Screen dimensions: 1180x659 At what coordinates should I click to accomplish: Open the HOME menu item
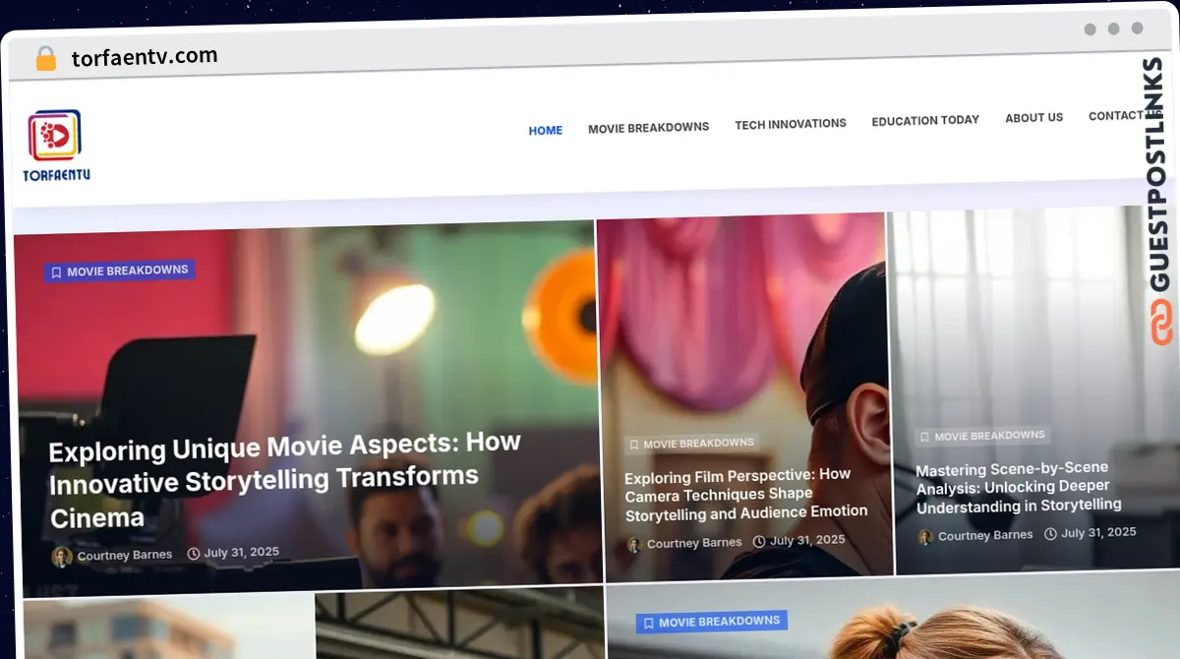tap(545, 129)
